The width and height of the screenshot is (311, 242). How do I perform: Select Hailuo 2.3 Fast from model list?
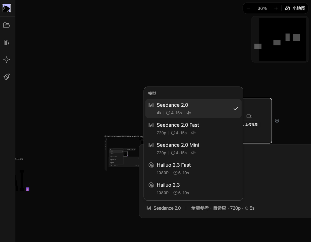[193, 169]
